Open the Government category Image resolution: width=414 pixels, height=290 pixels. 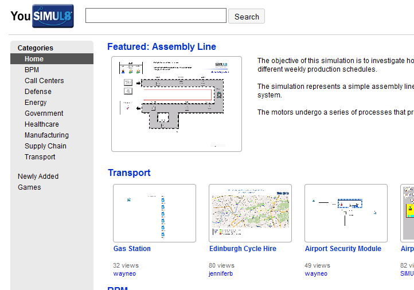pos(44,113)
